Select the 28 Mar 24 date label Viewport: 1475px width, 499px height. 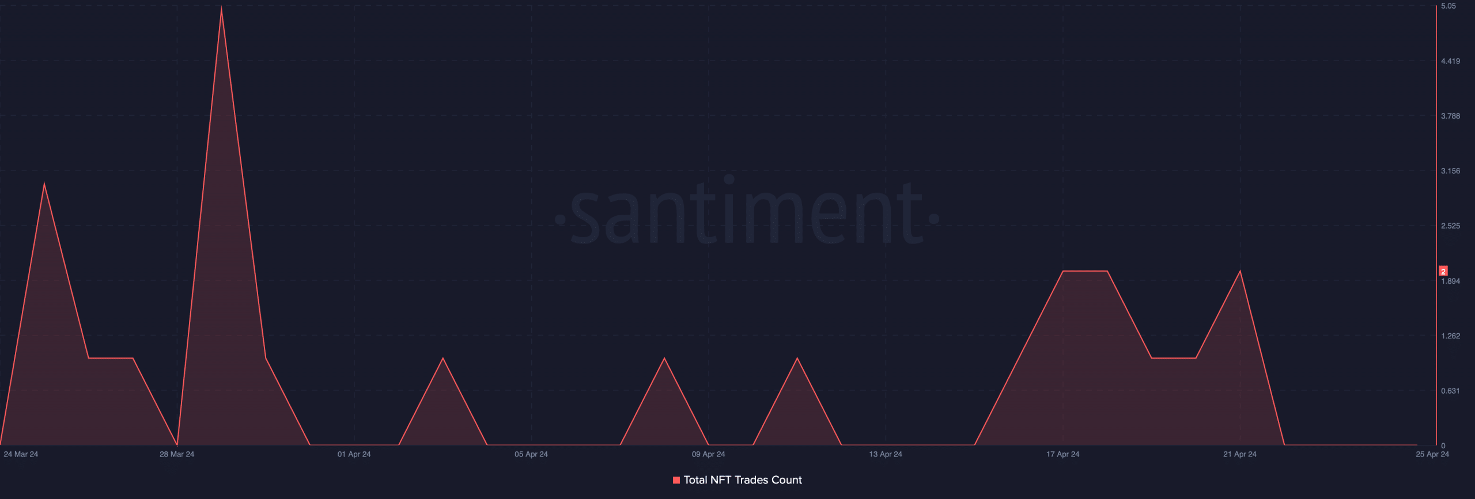tap(177, 454)
